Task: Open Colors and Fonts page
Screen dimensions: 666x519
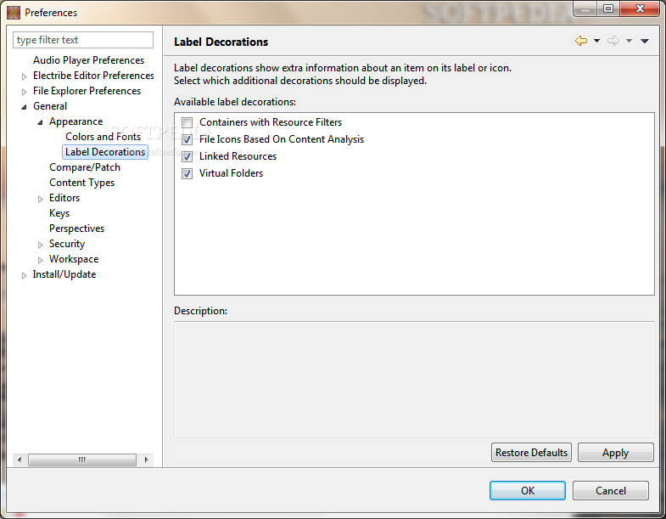Action: (103, 137)
